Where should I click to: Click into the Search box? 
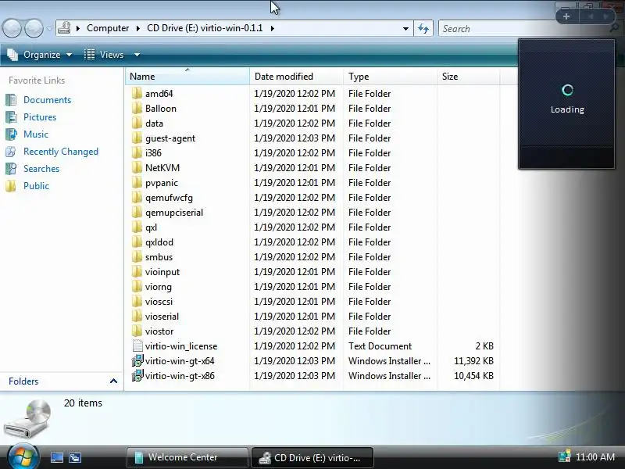pos(522,29)
